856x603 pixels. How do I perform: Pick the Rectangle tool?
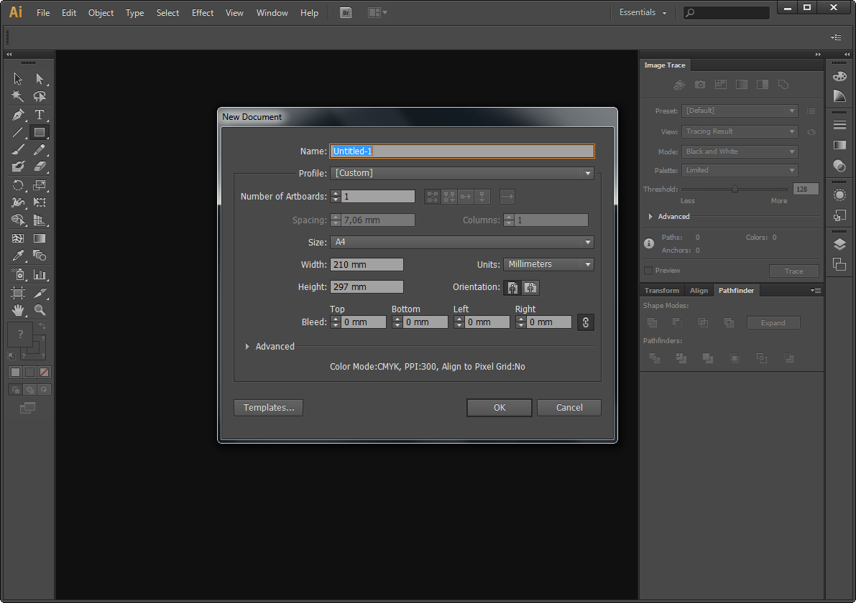tap(40, 132)
